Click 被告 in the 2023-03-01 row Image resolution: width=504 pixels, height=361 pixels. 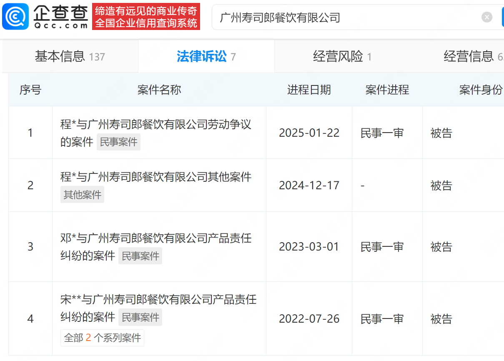pyautogui.click(x=441, y=247)
